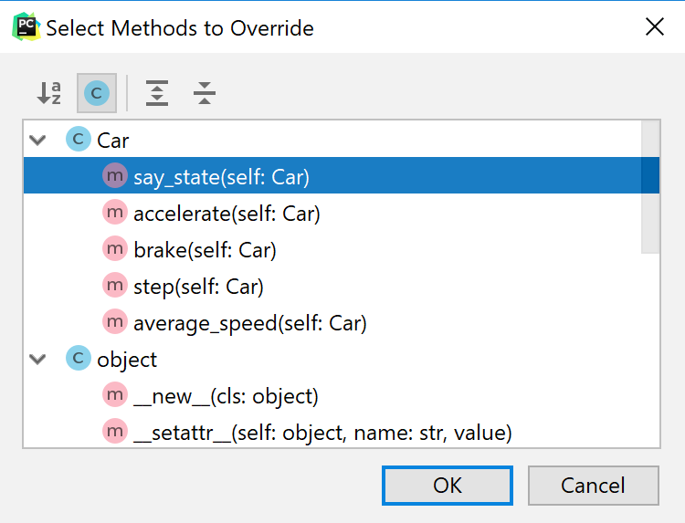
Task: Click the method icon beside brake
Action: pyautogui.click(x=115, y=249)
